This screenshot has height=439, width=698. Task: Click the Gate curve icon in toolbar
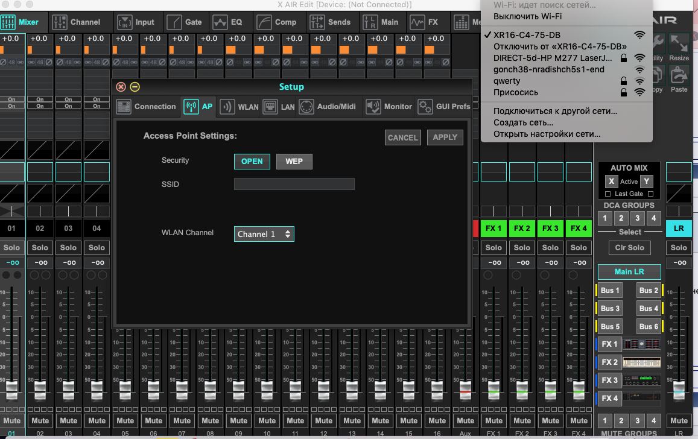coord(174,22)
